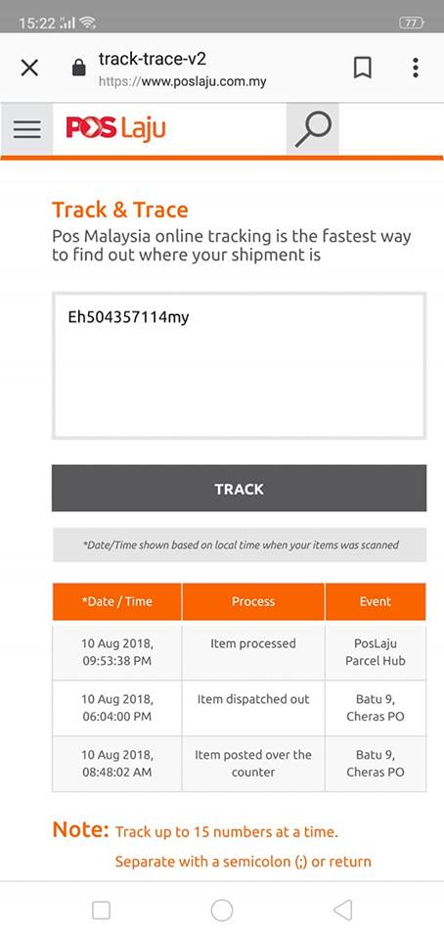Focus the tracking number text box
Screen dimensions: 444x940
(x=240, y=365)
